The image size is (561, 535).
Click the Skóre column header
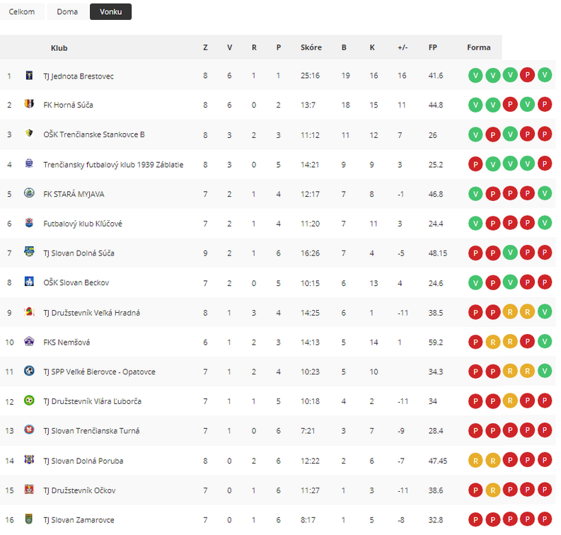(x=311, y=47)
